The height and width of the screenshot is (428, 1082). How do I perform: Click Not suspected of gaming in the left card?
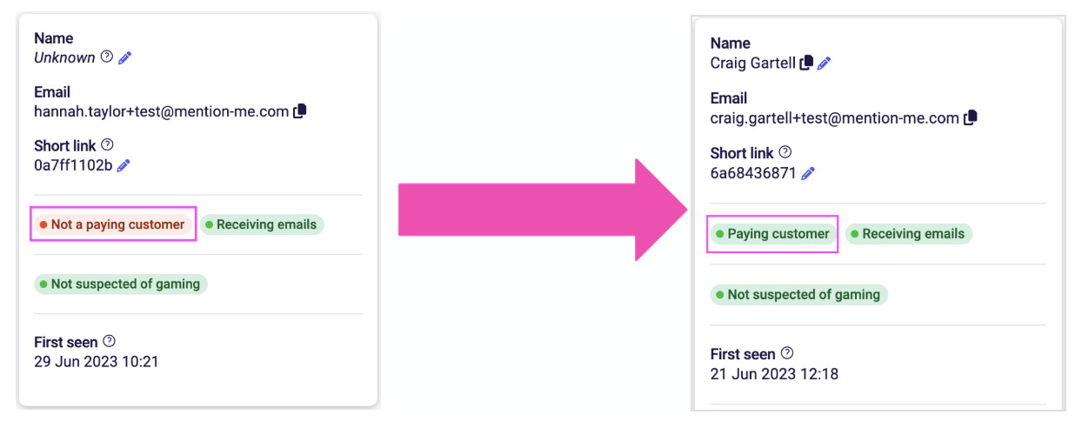click(121, 284)
